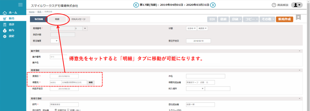Open the 画面解説 help icon
Viewport: 310px width, 111px height.
click(x=274, y=5)
